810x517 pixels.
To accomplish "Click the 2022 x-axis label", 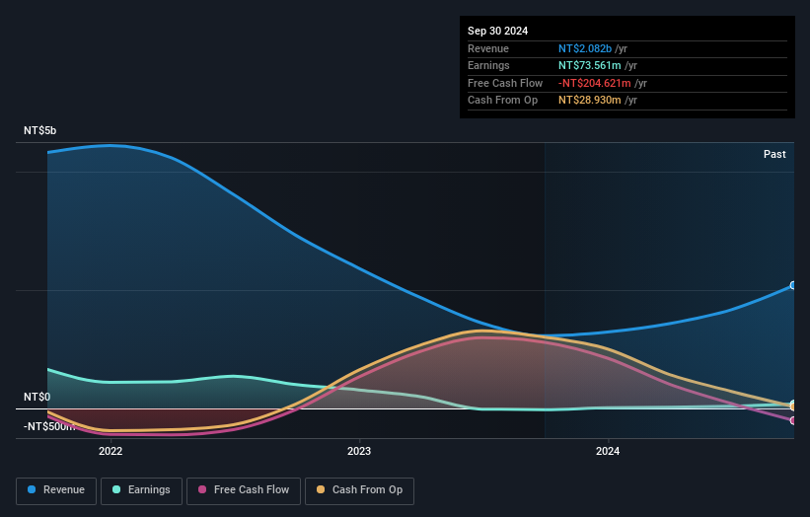I will (x=110, y=451).
